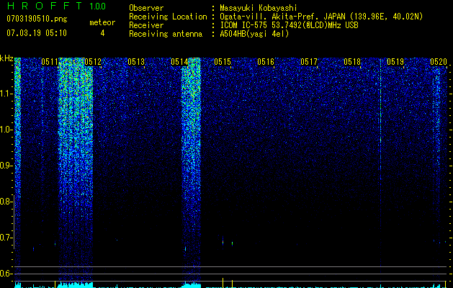The image size is (453, 288).
Task: Click the A504HB(yagi 4el) antenna text
Action: tap(254, 34)
